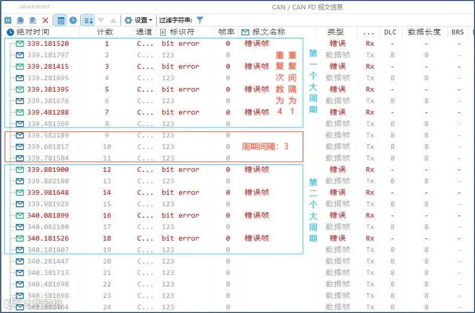Click 错误帧 name in row count 16

tap(257, 216)
